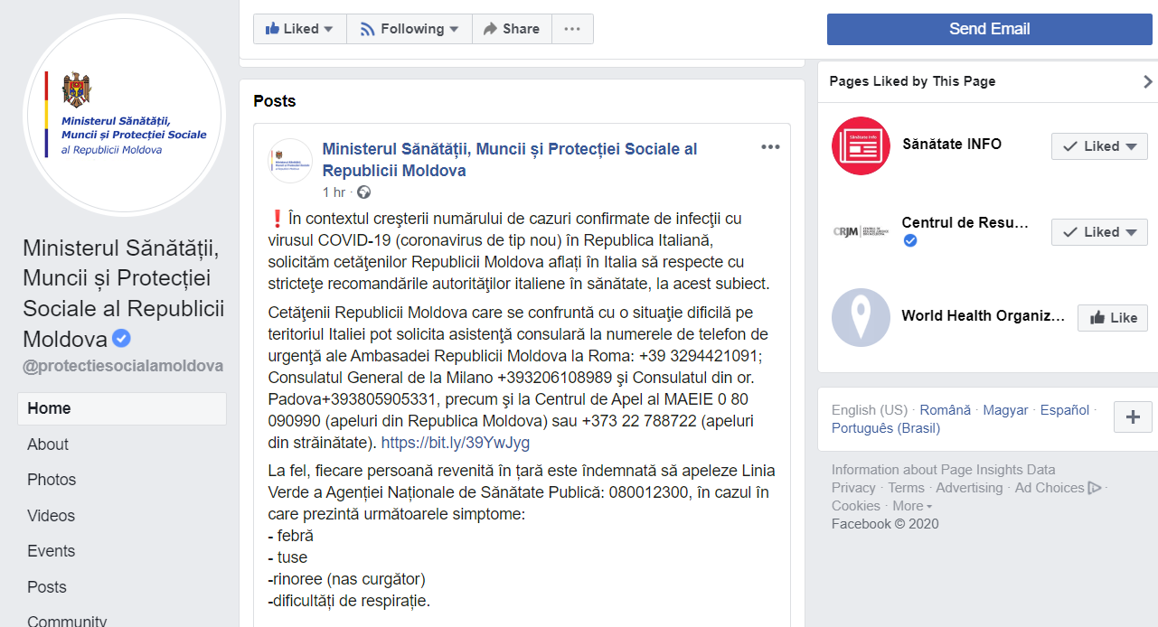Like the World Health Organization page
The width and height of the screenshot is (1158, 627).
(x=1113, y=318)
